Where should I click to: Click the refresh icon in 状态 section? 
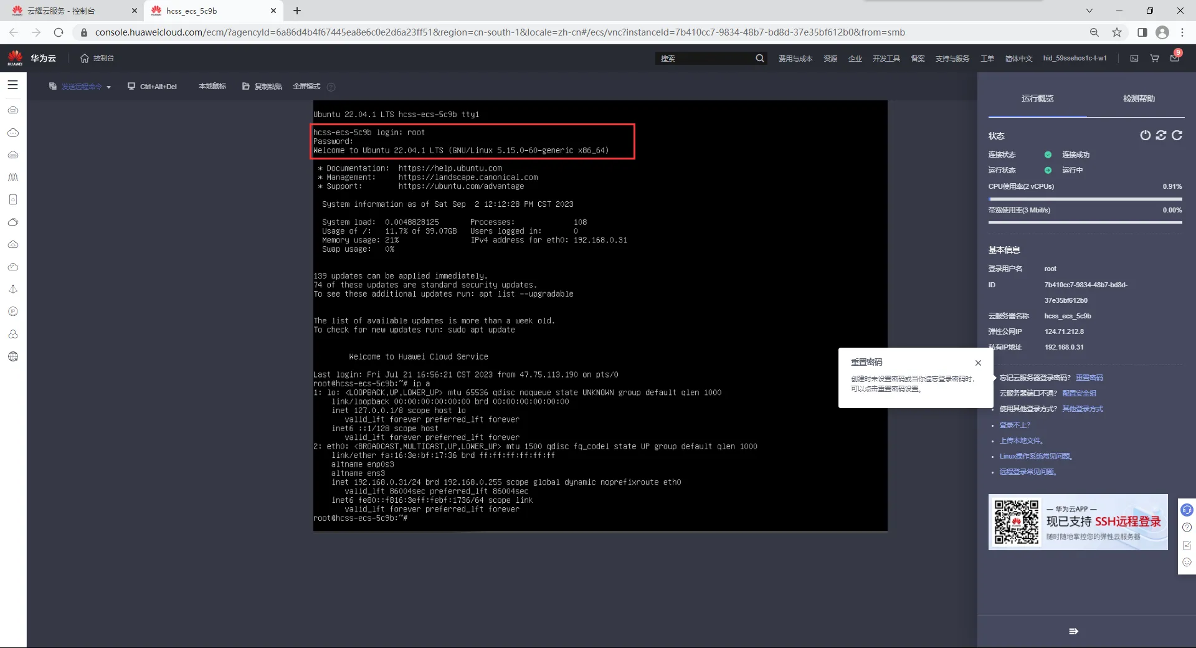click(1177, 135)
